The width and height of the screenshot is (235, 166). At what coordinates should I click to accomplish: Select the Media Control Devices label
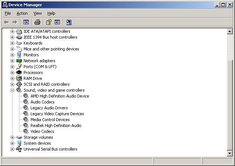click(50, 120)
